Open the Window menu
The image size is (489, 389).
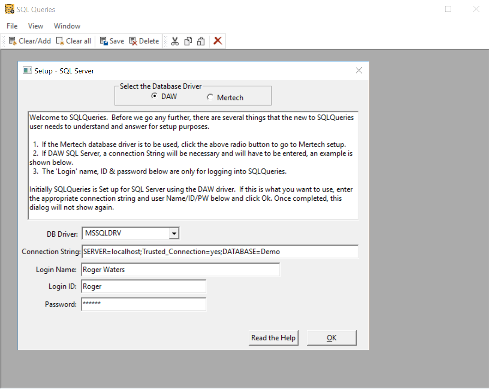click(x=67, y=26)
